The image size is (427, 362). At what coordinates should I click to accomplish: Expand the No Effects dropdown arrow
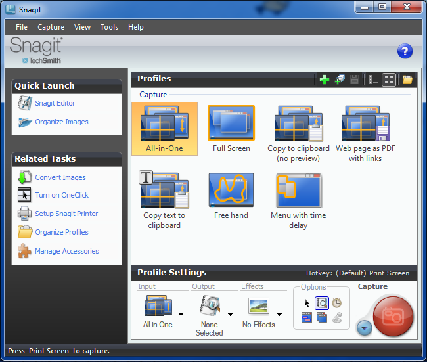(279, 314)
